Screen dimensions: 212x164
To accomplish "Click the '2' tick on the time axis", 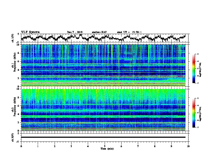I will pyautogui.click(x=55, y=146).
